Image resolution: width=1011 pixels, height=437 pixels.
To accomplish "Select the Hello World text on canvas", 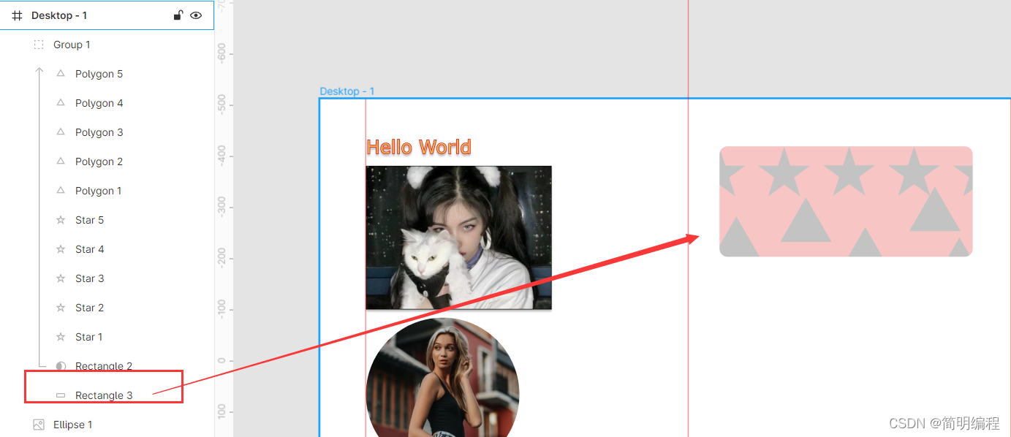I will pos(419,147).
